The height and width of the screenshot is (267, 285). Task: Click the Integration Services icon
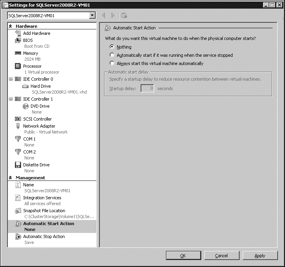pyautogui.click(x=18, y=198)
